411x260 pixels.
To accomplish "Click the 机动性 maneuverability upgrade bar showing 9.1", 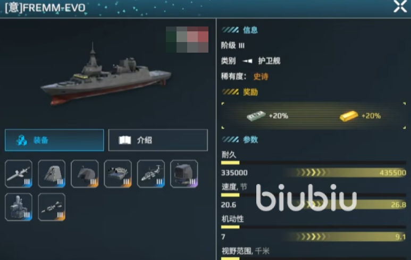I will pyautogui.click(x=345, y=237).
